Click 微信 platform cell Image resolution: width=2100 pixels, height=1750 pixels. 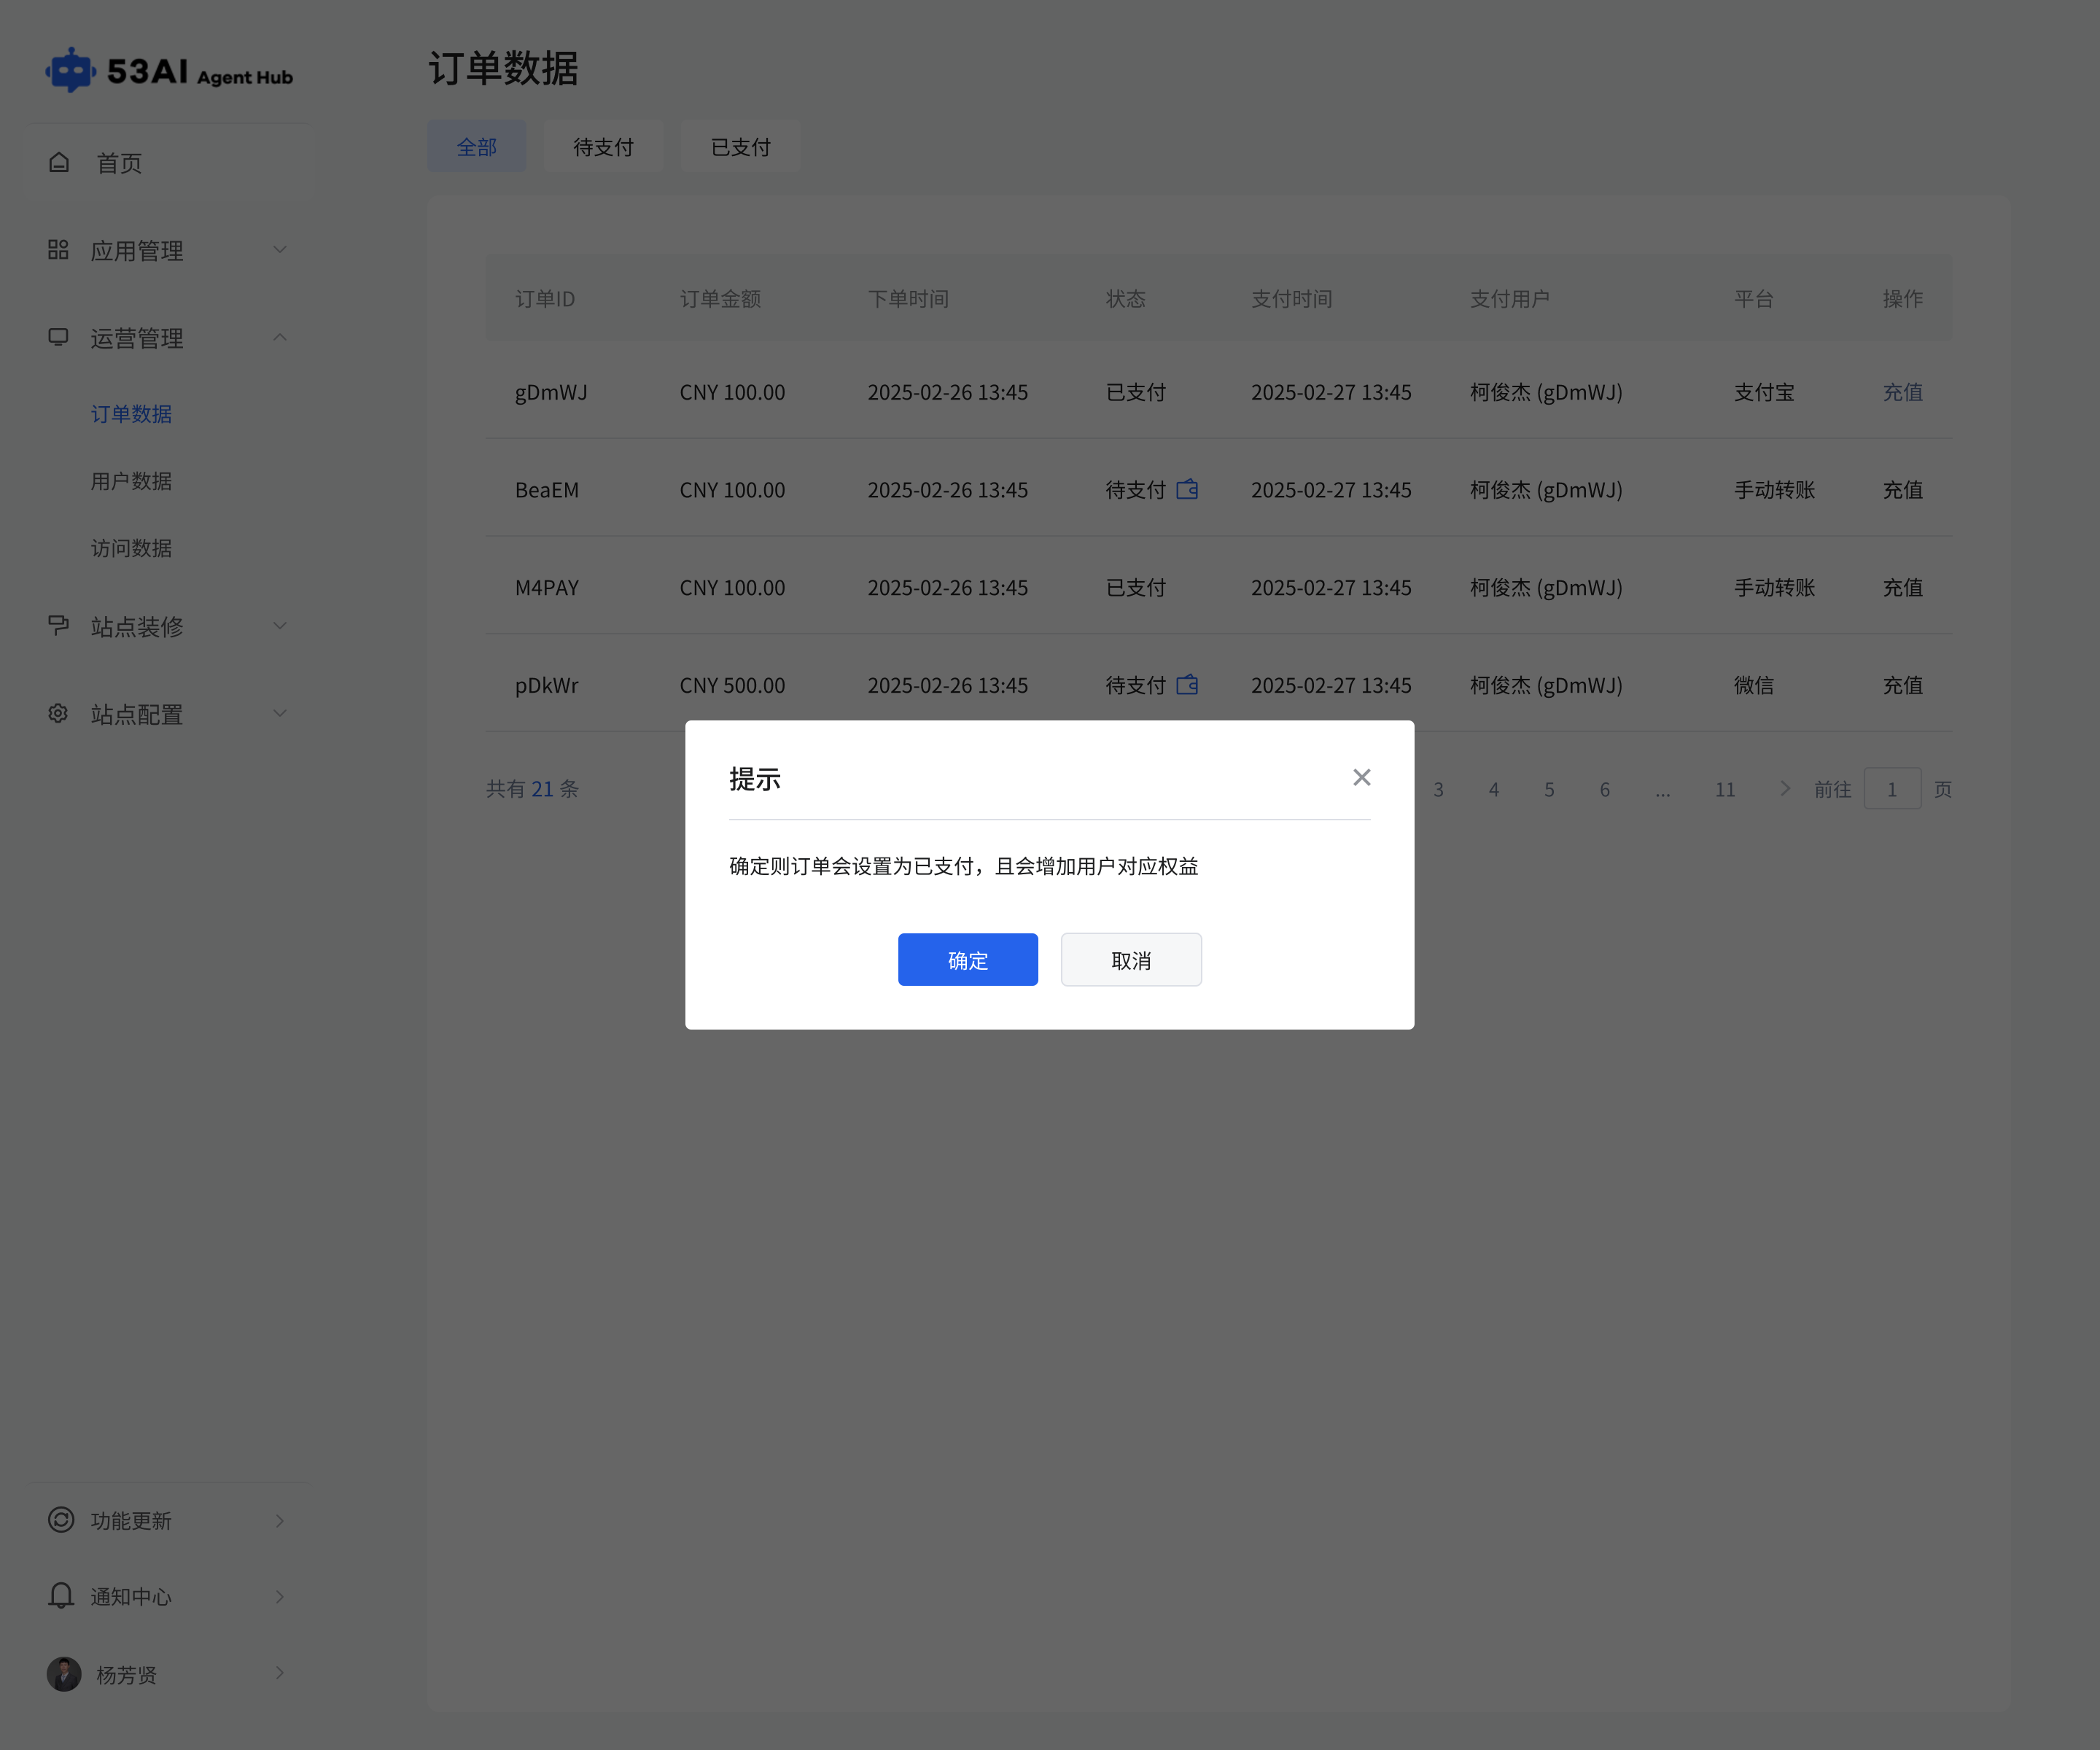point(1754,685)
